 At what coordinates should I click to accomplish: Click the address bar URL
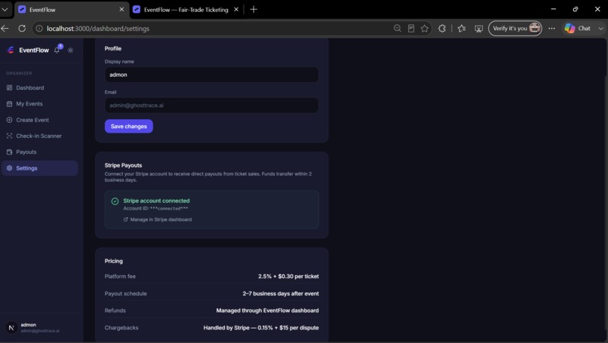(x=98, y=29)
